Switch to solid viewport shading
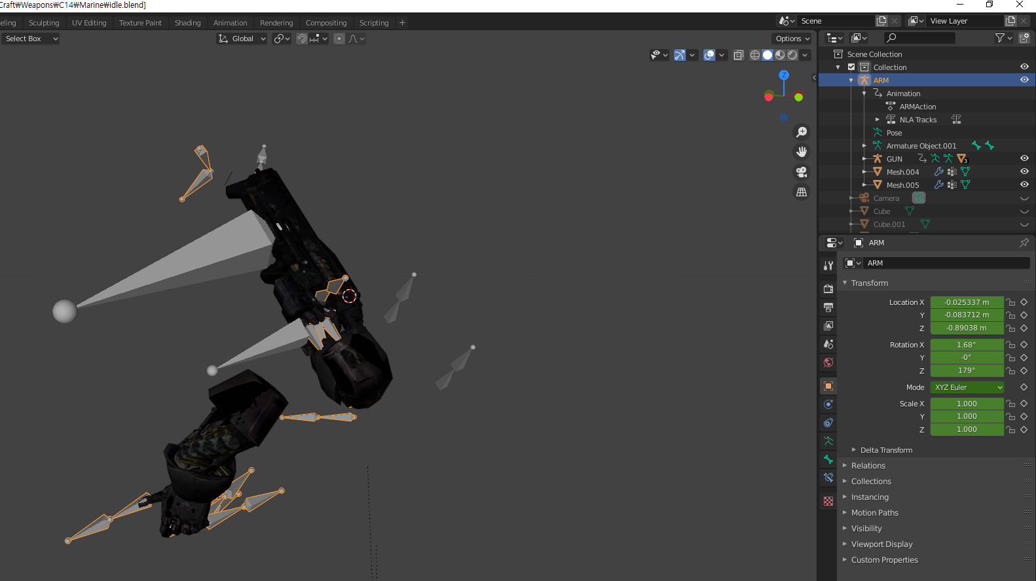 click(x=768, y=55)
